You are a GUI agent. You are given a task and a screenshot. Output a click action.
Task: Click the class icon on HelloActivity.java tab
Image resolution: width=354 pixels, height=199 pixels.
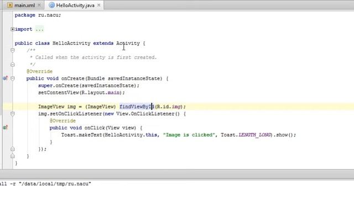click(x=51, y=5)
